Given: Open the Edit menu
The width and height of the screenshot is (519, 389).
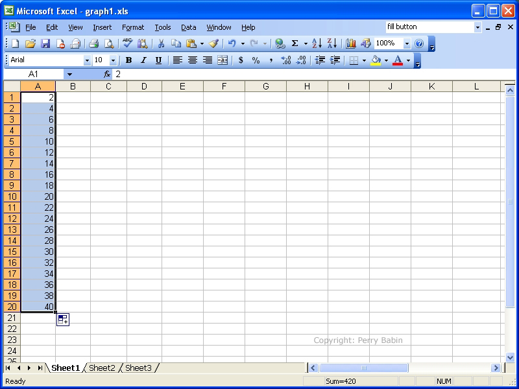Looking at the screenshot, I should (52, 27).
